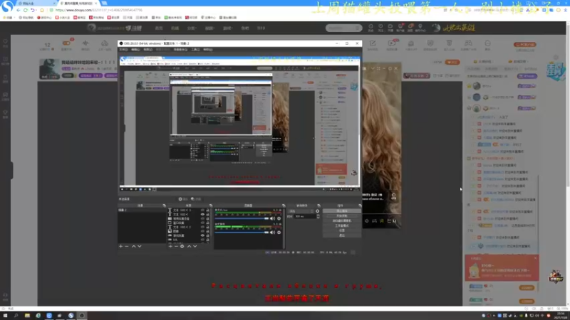Screen dimensions: 570x320
Task: Open the scene transition type dropdown
Action: click(x=300, y=210)
